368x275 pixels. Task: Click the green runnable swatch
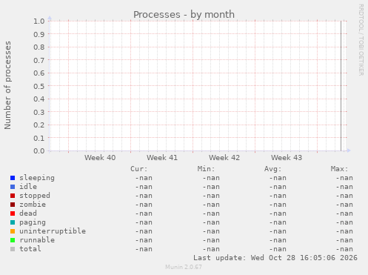[13, 240]
